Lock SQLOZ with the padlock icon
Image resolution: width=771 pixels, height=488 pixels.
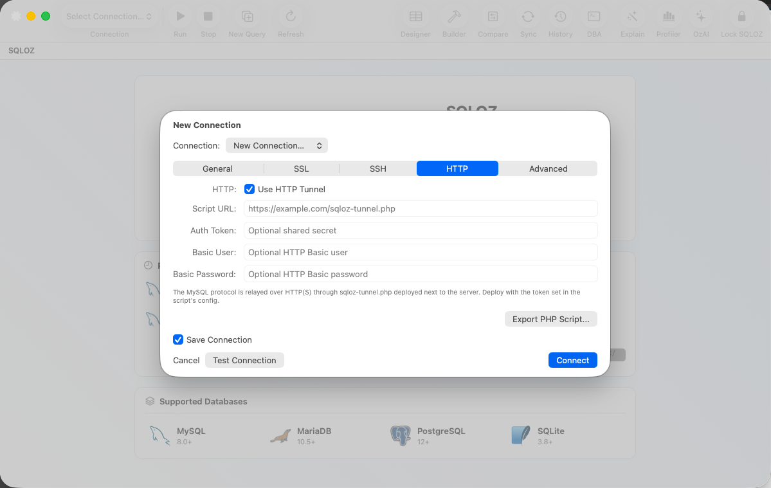point(741,16)
